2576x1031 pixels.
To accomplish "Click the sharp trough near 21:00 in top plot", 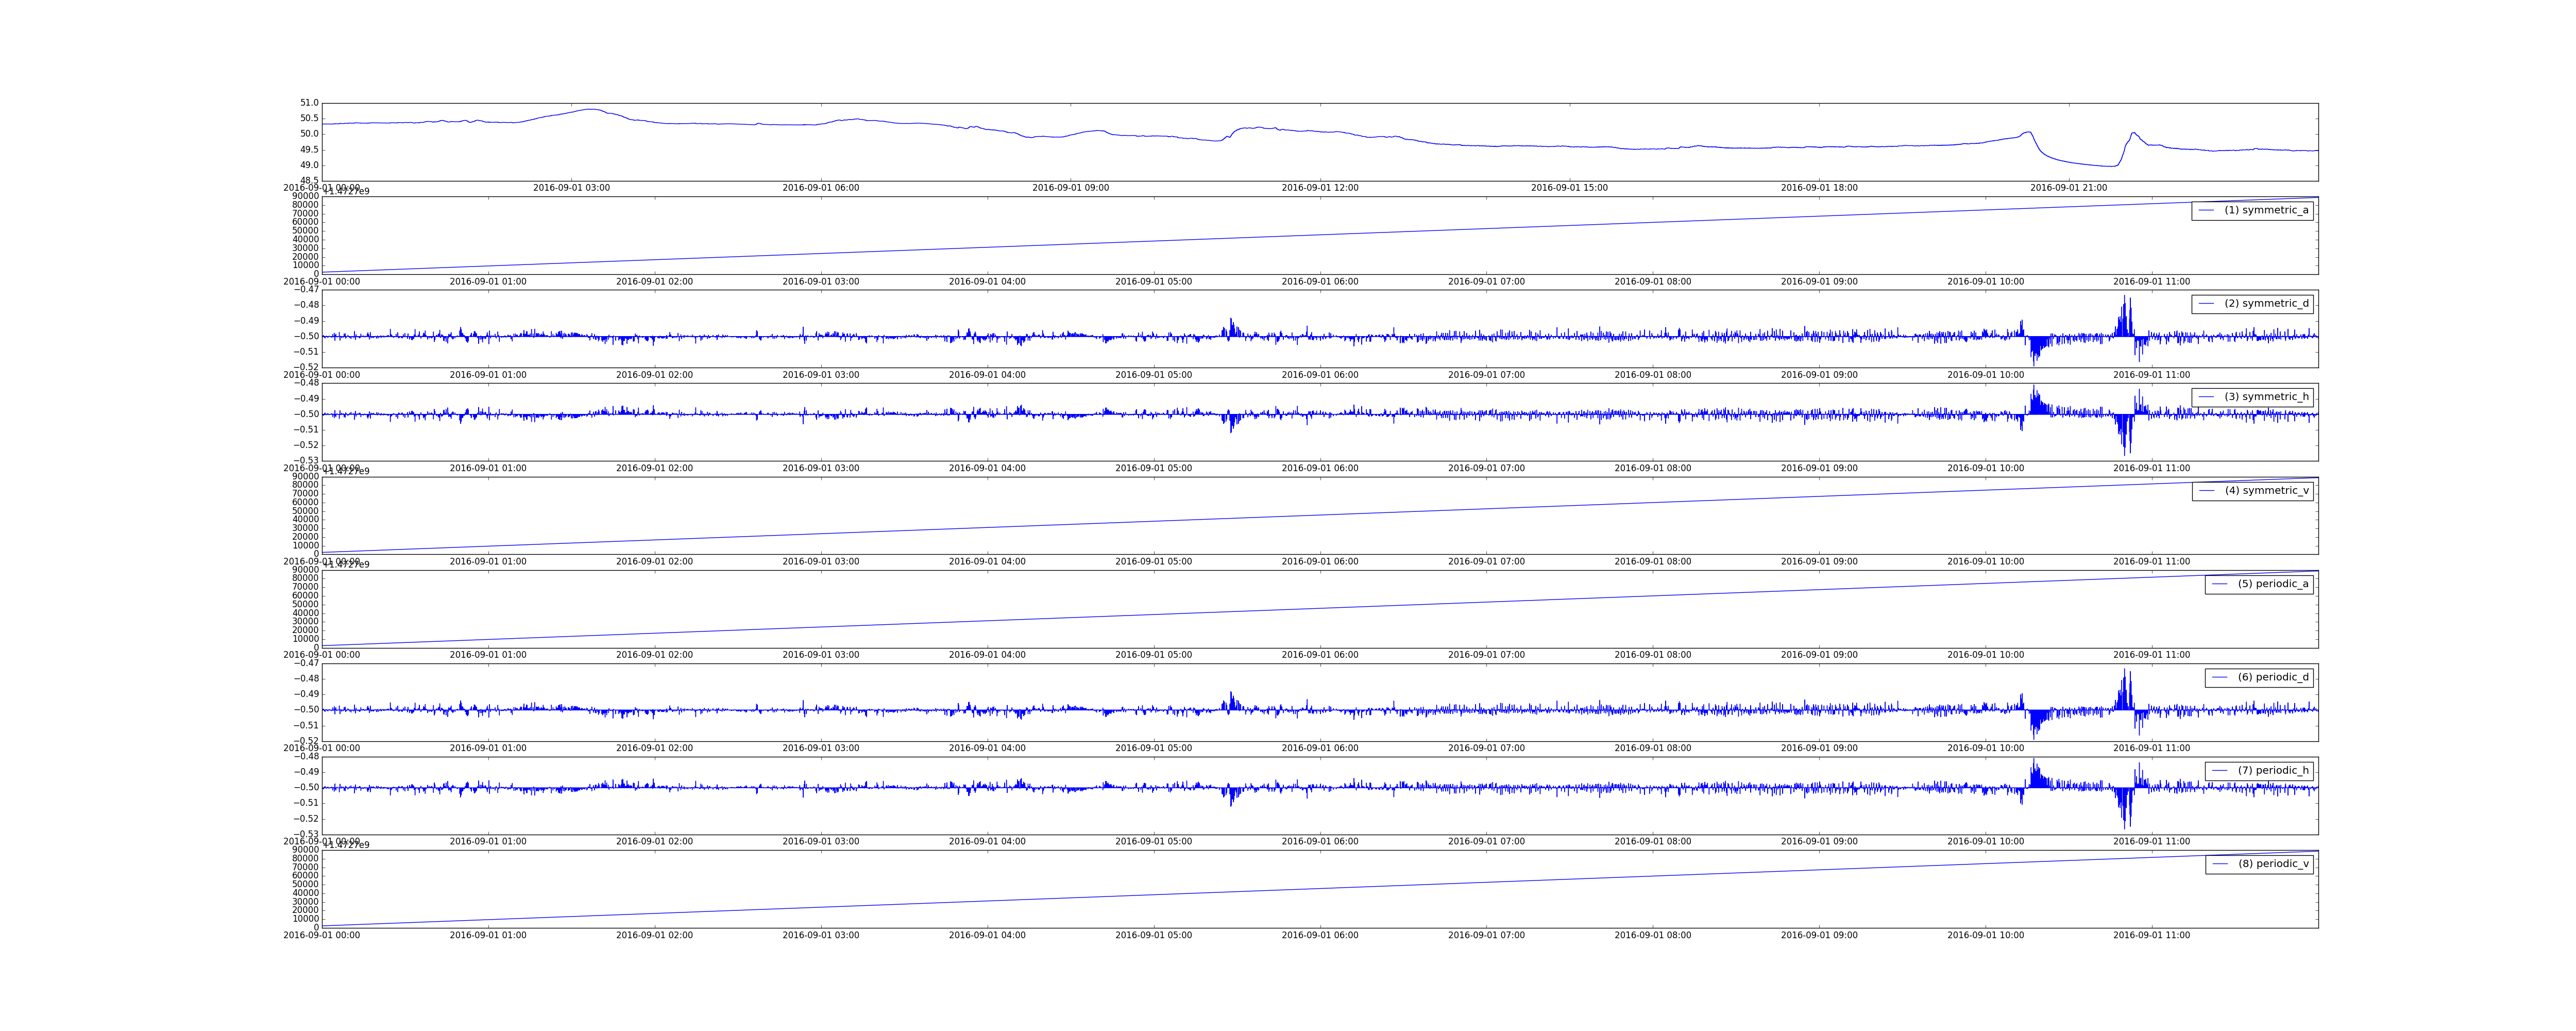I will point(2112,166).
